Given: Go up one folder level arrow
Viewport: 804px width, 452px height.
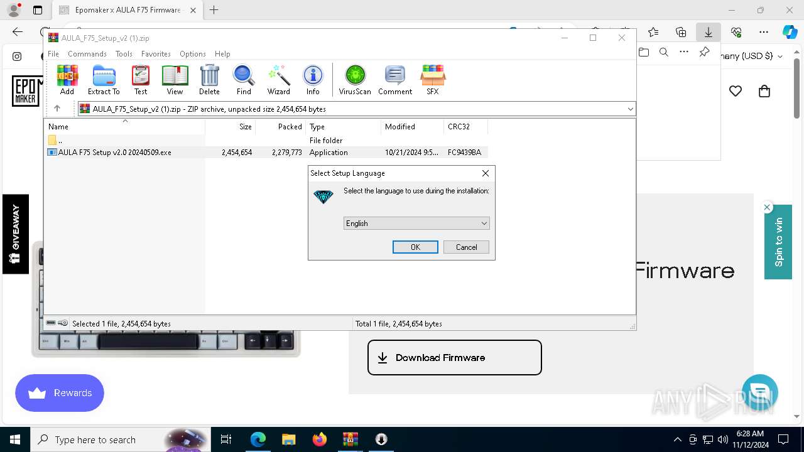Looking at the screenshot, I should (57, 109).
